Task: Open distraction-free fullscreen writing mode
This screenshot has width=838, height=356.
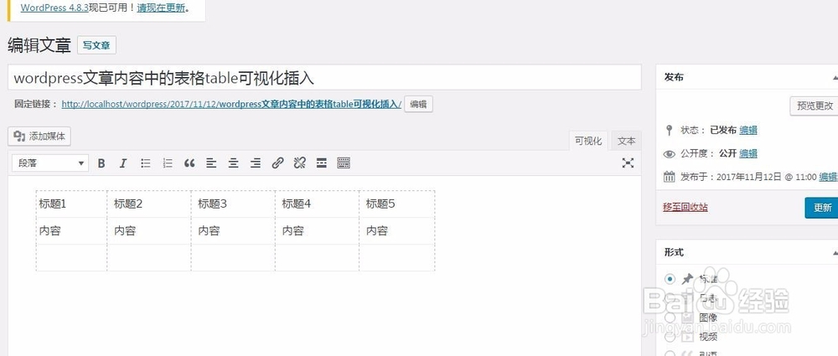Action: pos(628,163)
